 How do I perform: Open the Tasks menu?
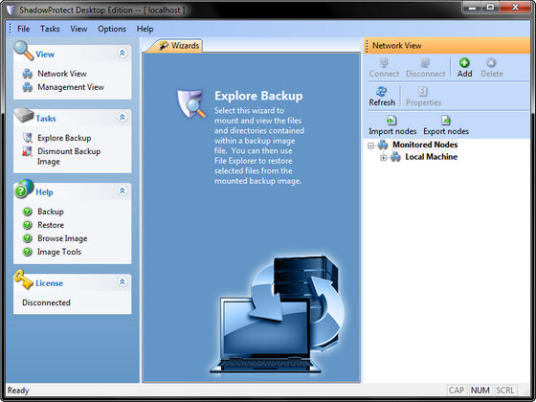tap(50, 29)
